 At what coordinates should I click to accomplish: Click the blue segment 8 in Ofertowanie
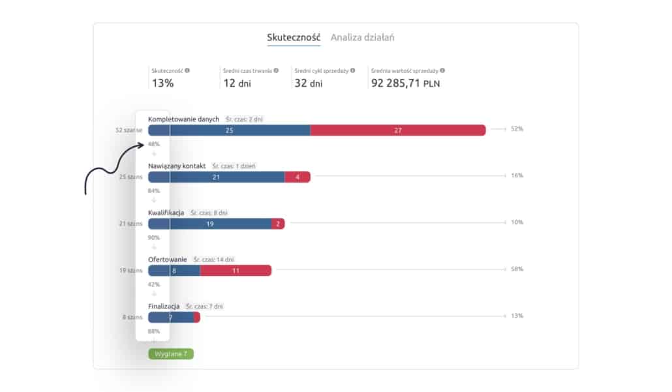click(174, 270)
